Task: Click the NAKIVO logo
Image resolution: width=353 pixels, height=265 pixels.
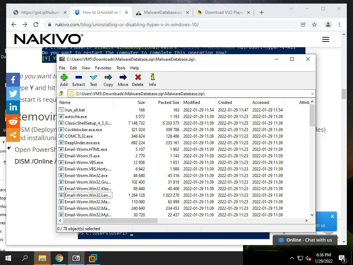Action: (x=49, y=39)
